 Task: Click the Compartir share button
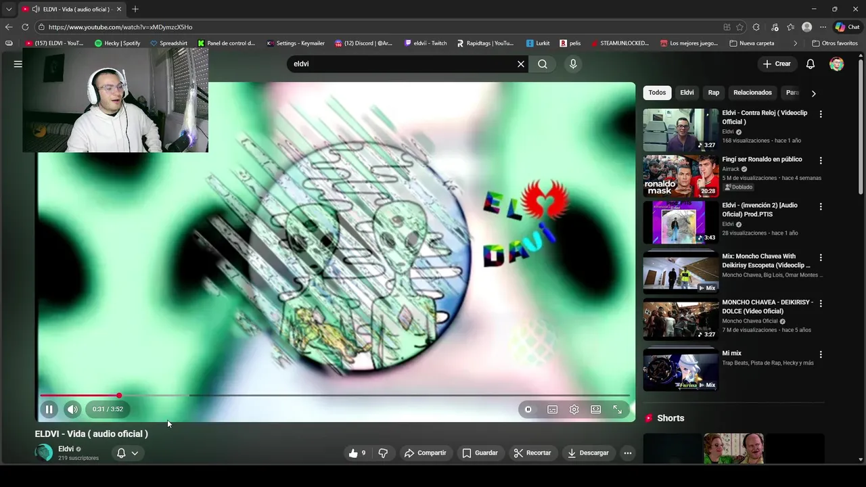tap(426, 453)
